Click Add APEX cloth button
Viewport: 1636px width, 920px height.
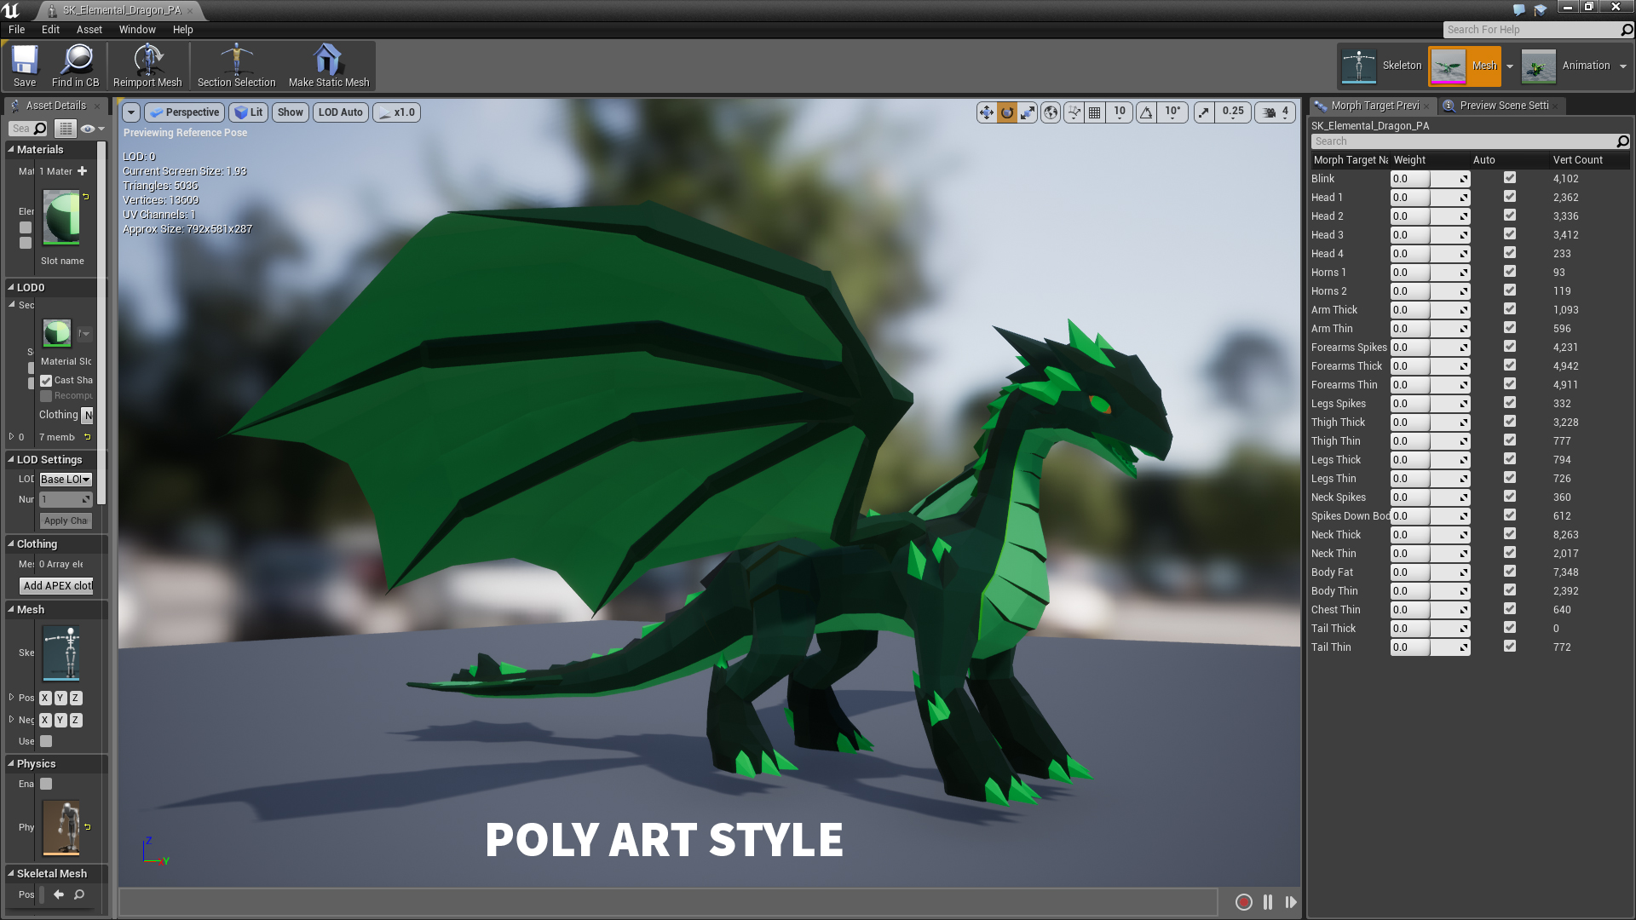(56, 585)
